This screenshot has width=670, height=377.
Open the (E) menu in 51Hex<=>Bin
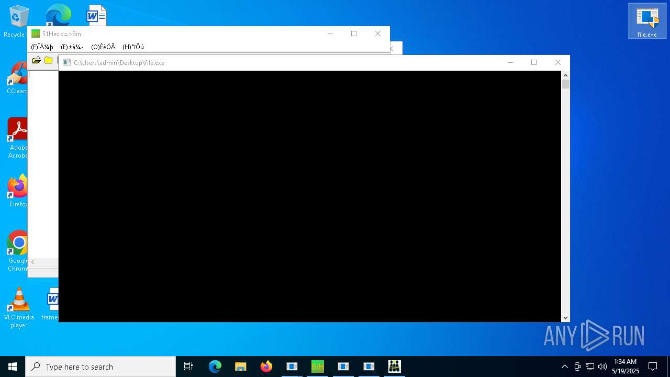[x=72, y=47]
